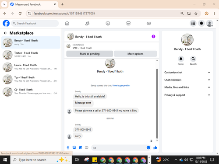The height and width of the screenshot is (164, 219).
Task: Expand Media, files and links section
Action: pos(187,87)
